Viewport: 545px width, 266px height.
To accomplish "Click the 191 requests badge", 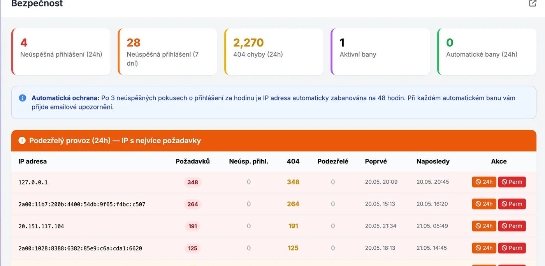I will coord(193,226).
